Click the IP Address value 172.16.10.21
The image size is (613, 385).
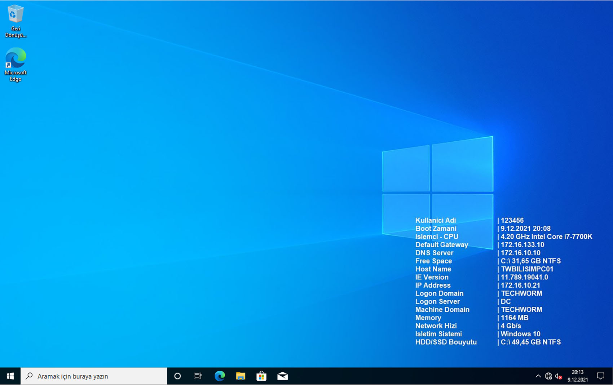(520, 285)
